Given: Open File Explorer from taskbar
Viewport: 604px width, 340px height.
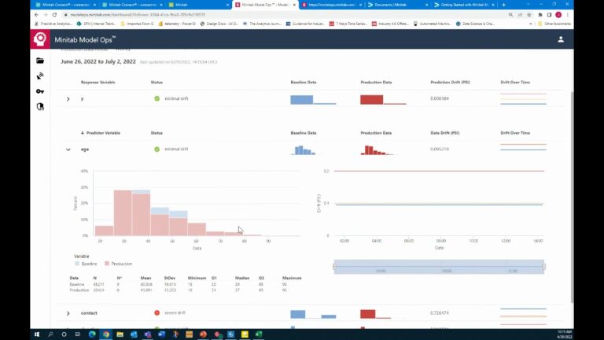Looking at the screenshot, I should [120, 334].
